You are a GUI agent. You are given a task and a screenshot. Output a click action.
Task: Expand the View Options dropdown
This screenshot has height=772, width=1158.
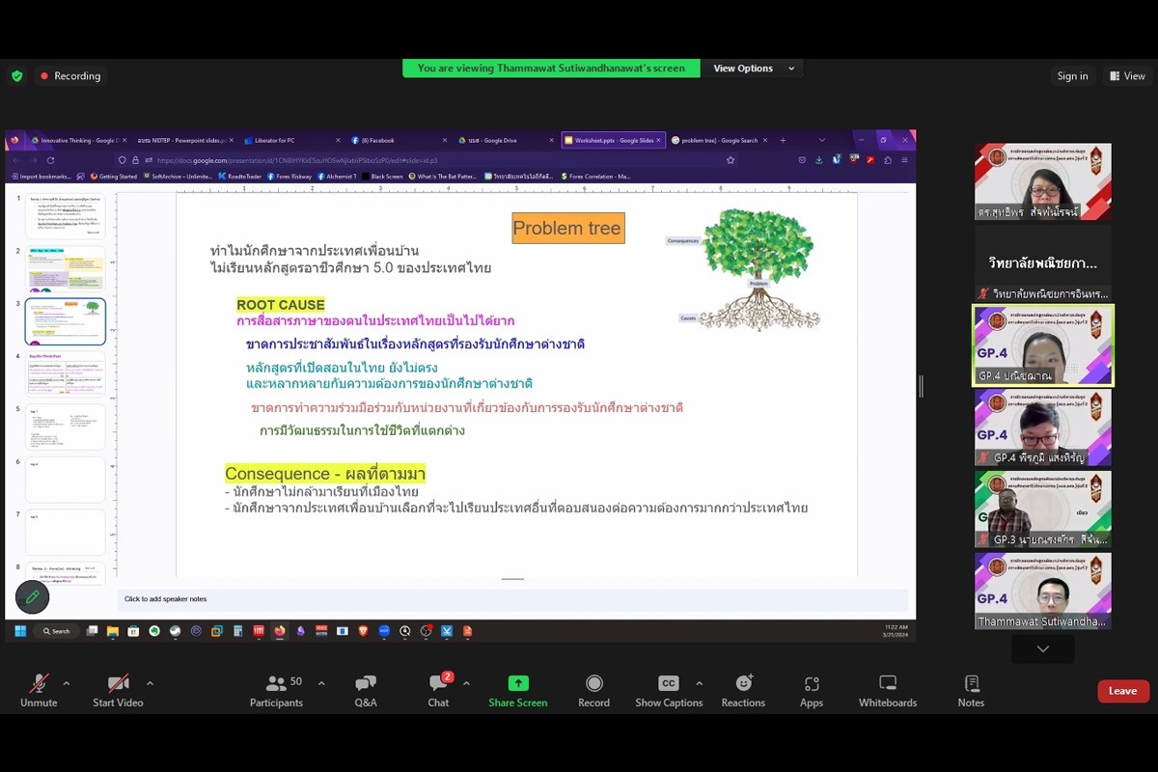754,69
